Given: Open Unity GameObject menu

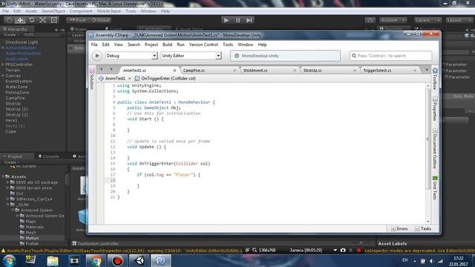Looking at the screenshot, I should click(53, 11).
